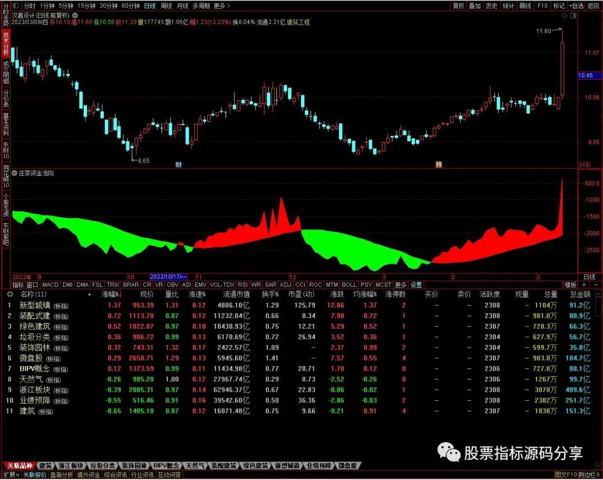Image resolution: width=603 pixels, height=480 pixels.
Task: Click the X10 scale marker
Action: point(584,165)
